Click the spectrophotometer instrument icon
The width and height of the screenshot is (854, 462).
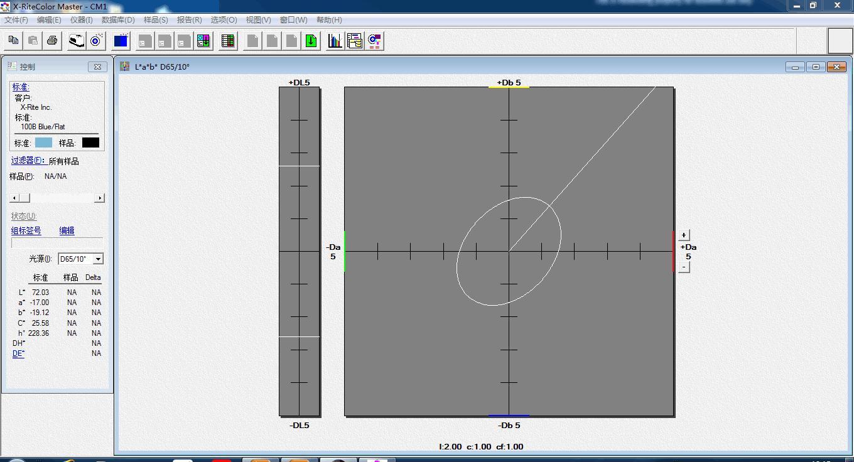pos(77,41)
